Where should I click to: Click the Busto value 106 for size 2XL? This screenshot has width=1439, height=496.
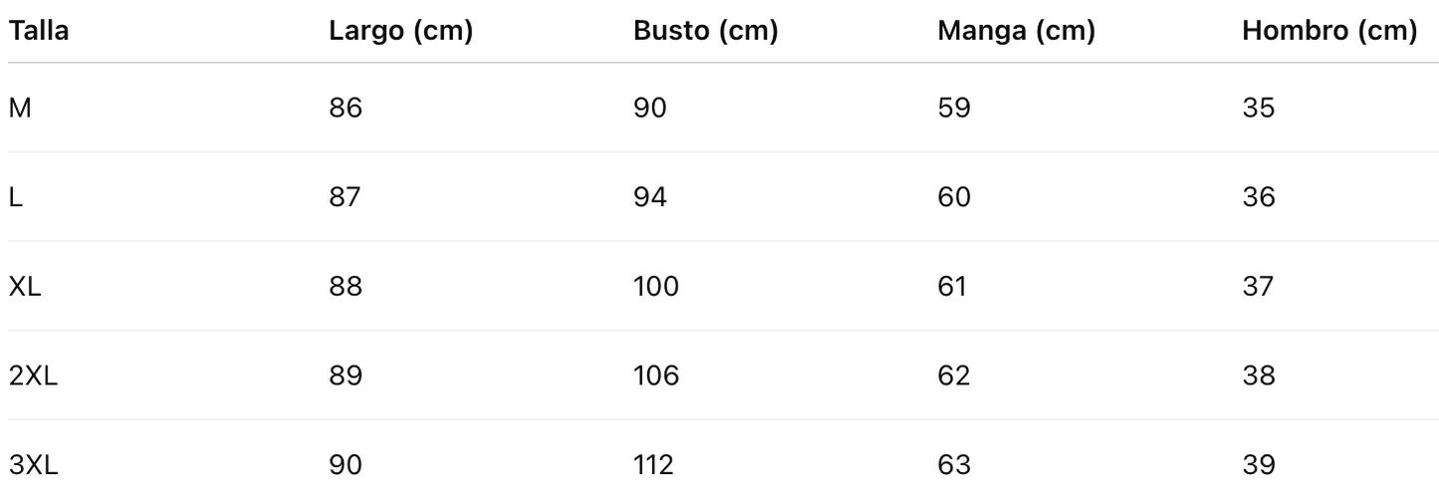(655, 375)
